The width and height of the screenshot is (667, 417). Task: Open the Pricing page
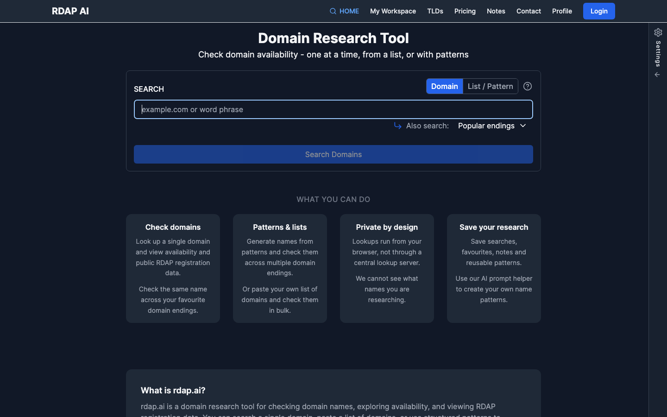click(465, 11)
